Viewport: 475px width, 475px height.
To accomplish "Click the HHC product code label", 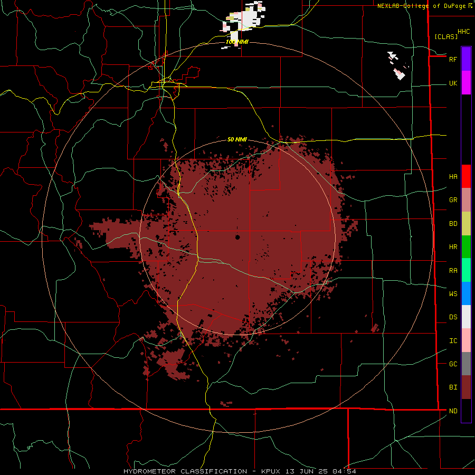I will point(463,32).
